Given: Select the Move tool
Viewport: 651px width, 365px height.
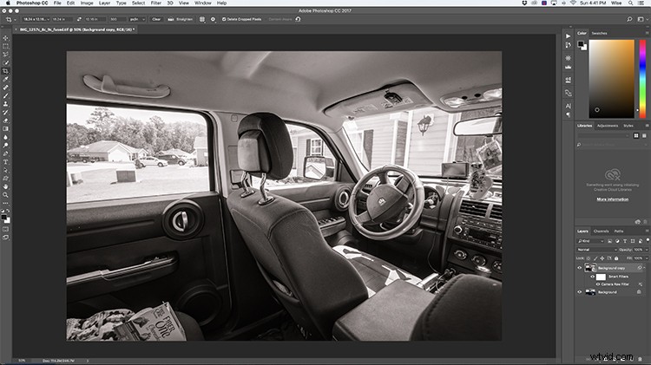Looking at the screenshot, I should (x=6, y=39).
